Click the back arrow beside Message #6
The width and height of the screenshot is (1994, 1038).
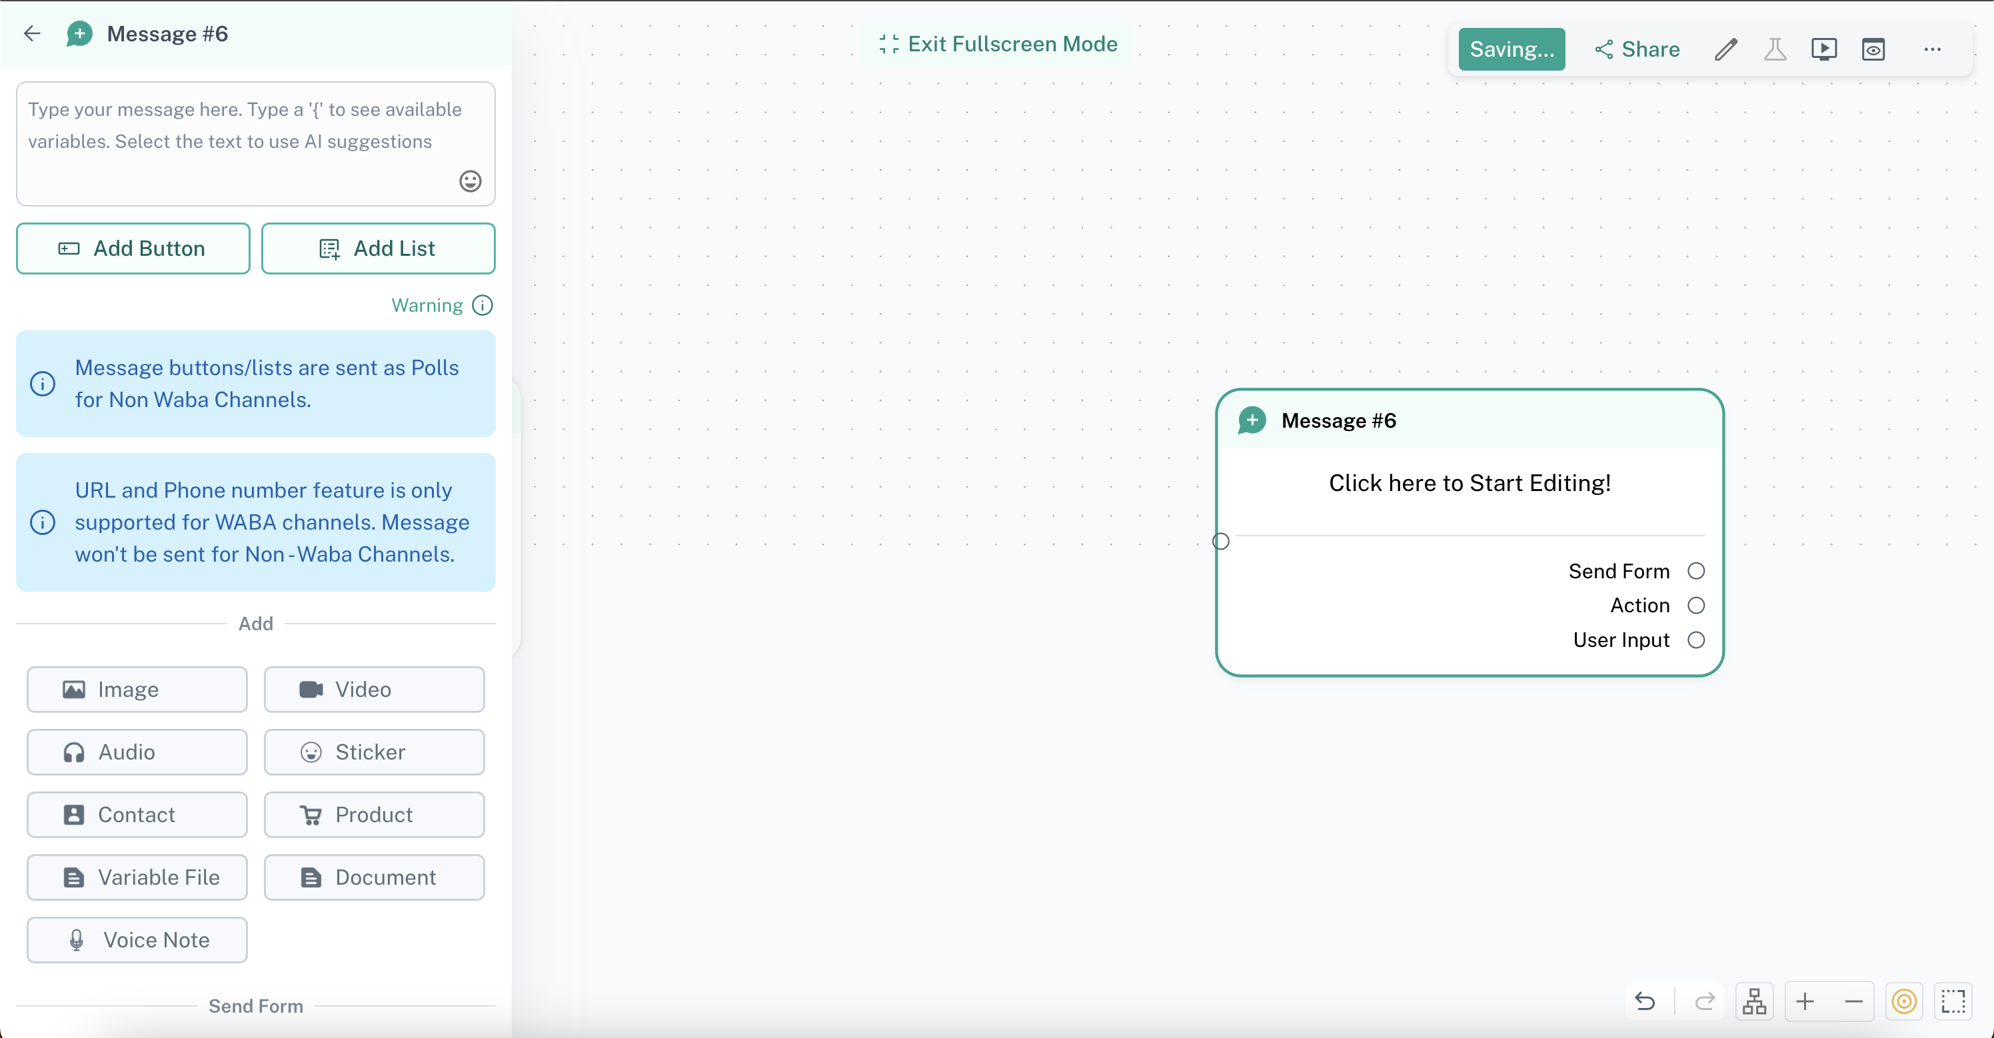pos(32,33)
